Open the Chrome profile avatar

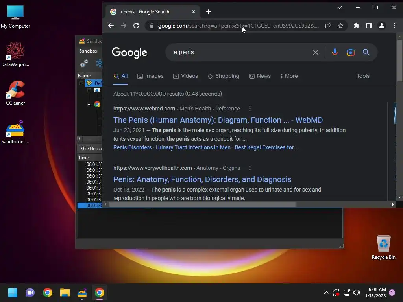tap(382, 26)
